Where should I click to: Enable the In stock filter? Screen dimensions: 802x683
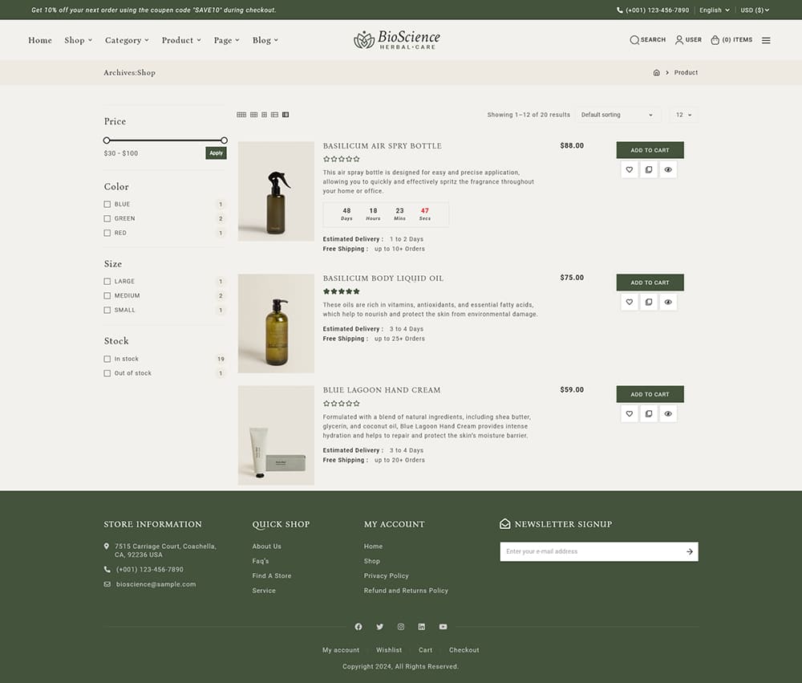pyautogui.click(x=107, y=359)
